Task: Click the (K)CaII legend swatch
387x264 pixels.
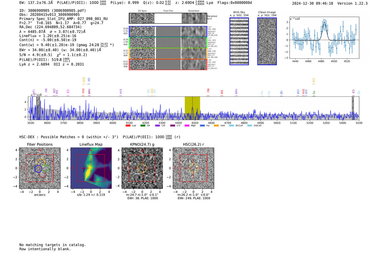Action: (x=231, y=126)
